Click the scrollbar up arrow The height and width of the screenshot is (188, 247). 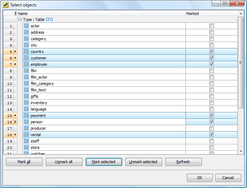pyautogui.click(x=241, y=13)
